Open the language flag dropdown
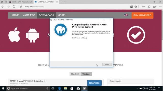Screen dimensions: 163x91 (x=127, y=15)
